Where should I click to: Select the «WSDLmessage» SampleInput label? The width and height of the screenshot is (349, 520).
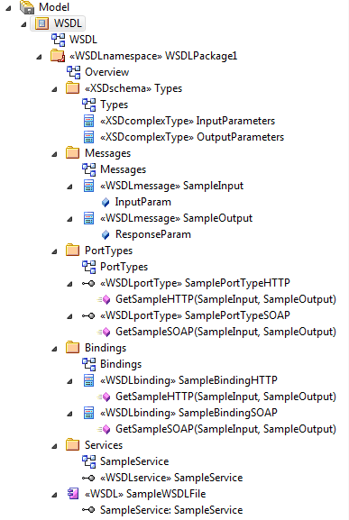tap(172, 186)
